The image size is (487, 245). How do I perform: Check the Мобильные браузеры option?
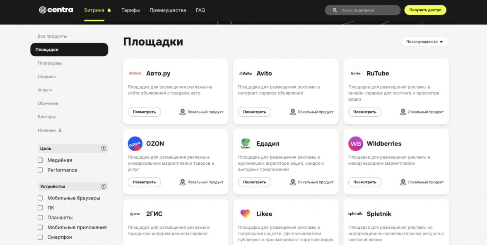point(40,198)
